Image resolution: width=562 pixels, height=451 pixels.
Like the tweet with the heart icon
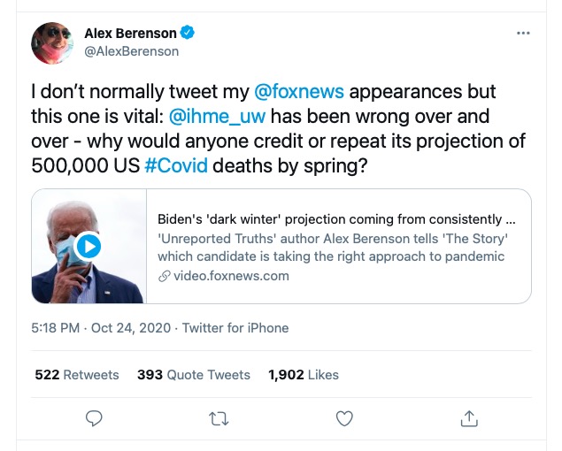[x=344, y=418]
